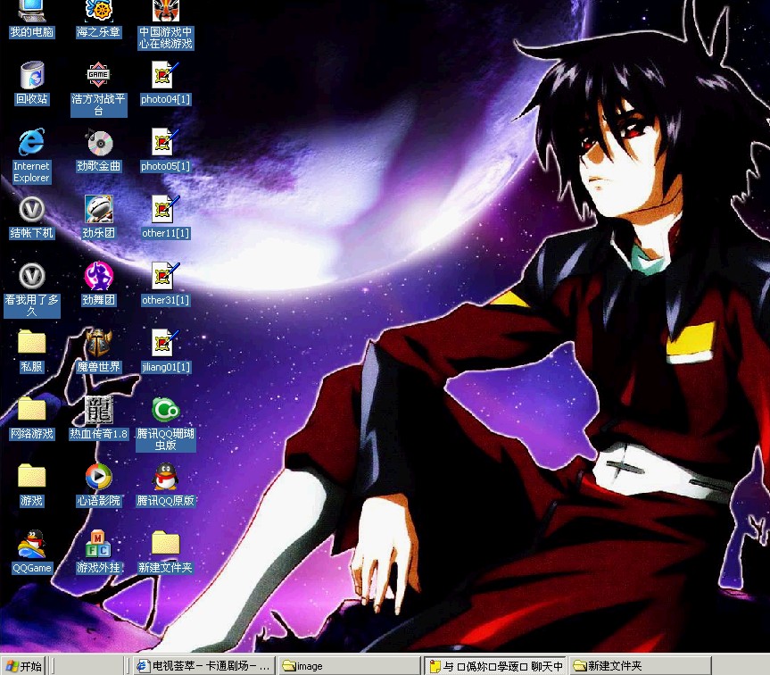Select the 心语影院 media player icon

pyautogui.click(x=98, y=477)
